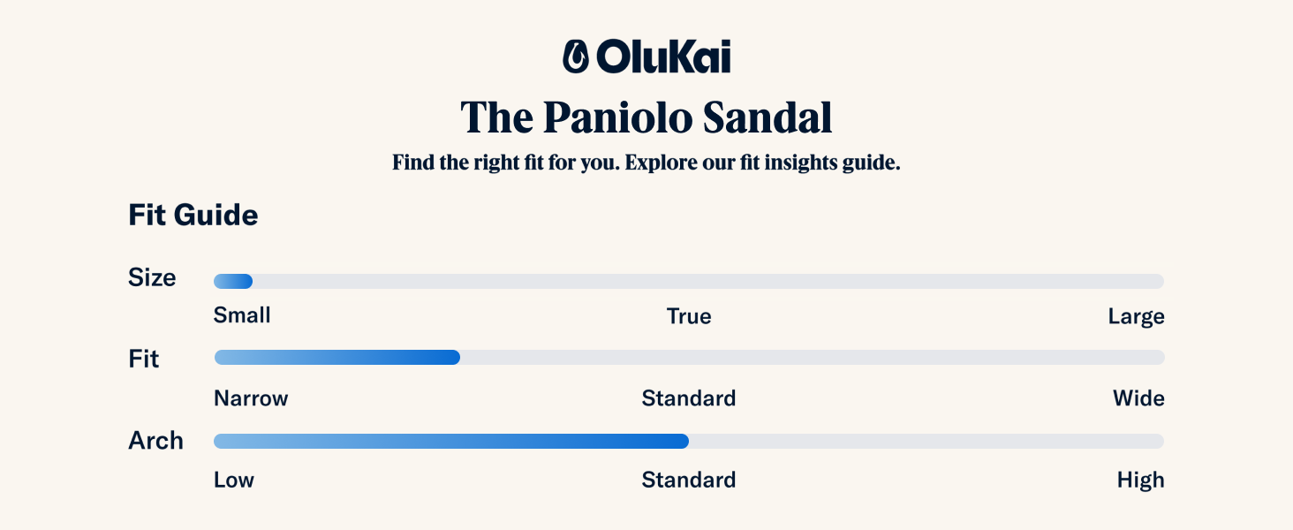Image resolution: width=1293 pixels, height=530 pixels.
Task: Click the OluKai brand wordmark
Action: (663, 57)
